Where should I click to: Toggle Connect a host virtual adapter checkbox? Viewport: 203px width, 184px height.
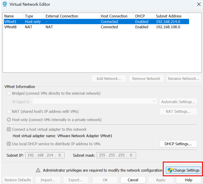click(x=9, y=129)
